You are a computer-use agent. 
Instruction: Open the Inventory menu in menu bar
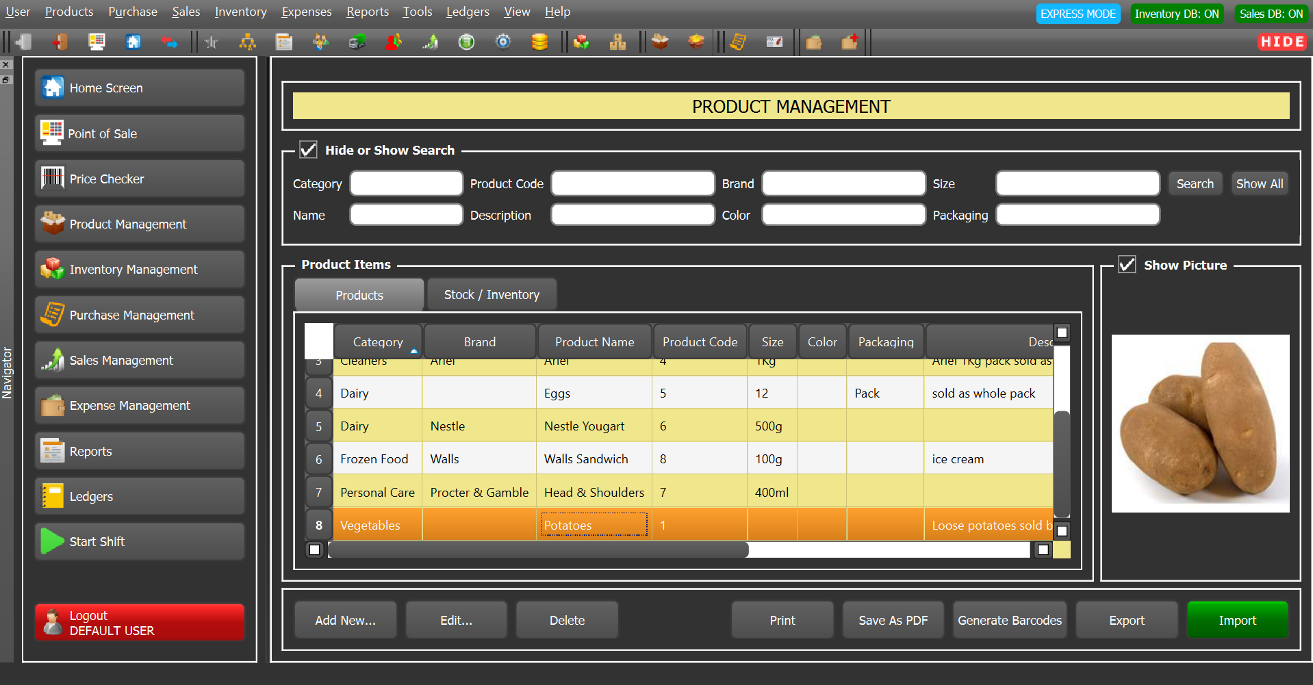tap(240, 12)
